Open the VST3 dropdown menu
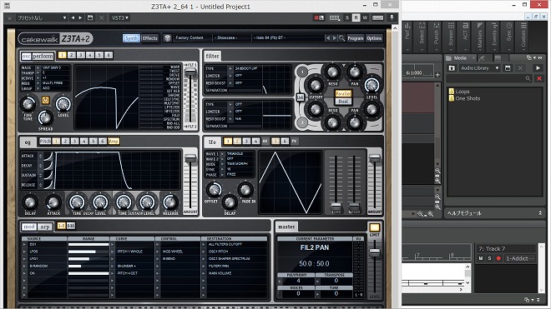 120,17
